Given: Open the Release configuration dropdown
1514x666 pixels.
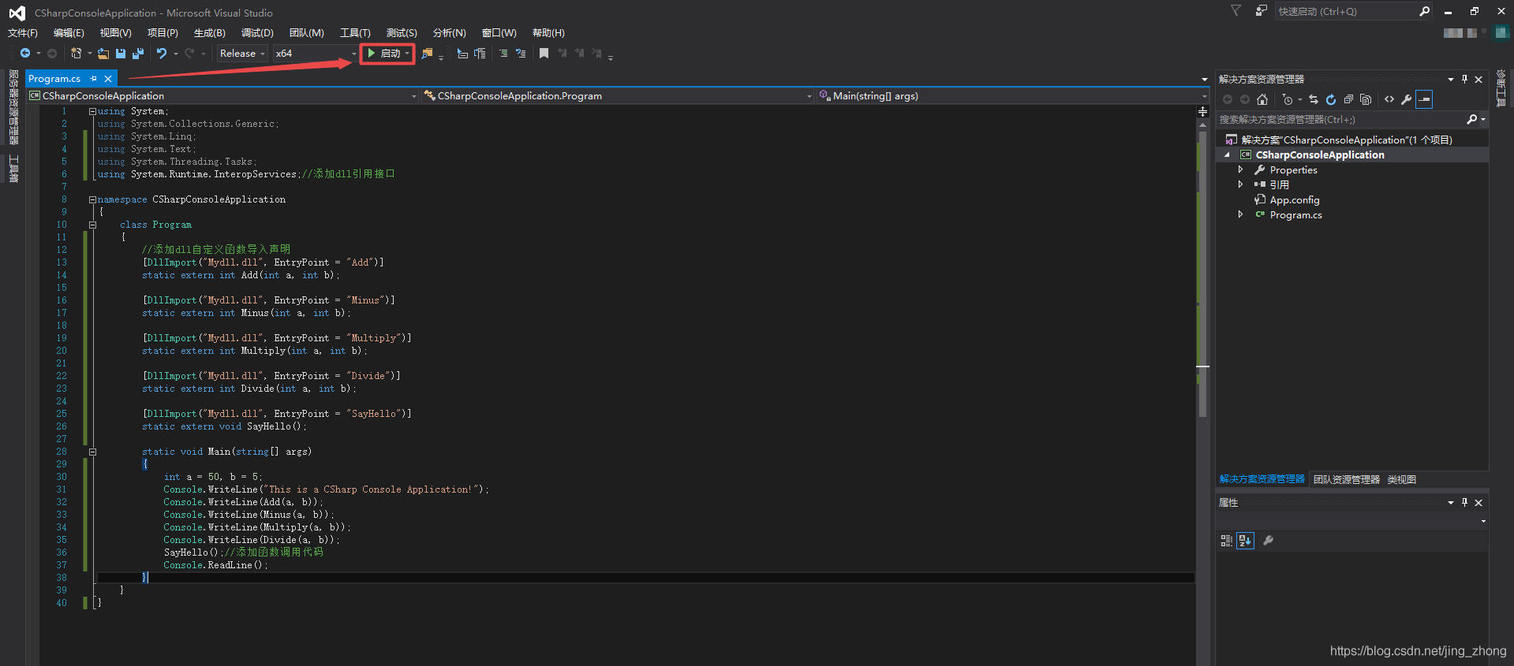Looking at the screenshot, I should (242, 54).
